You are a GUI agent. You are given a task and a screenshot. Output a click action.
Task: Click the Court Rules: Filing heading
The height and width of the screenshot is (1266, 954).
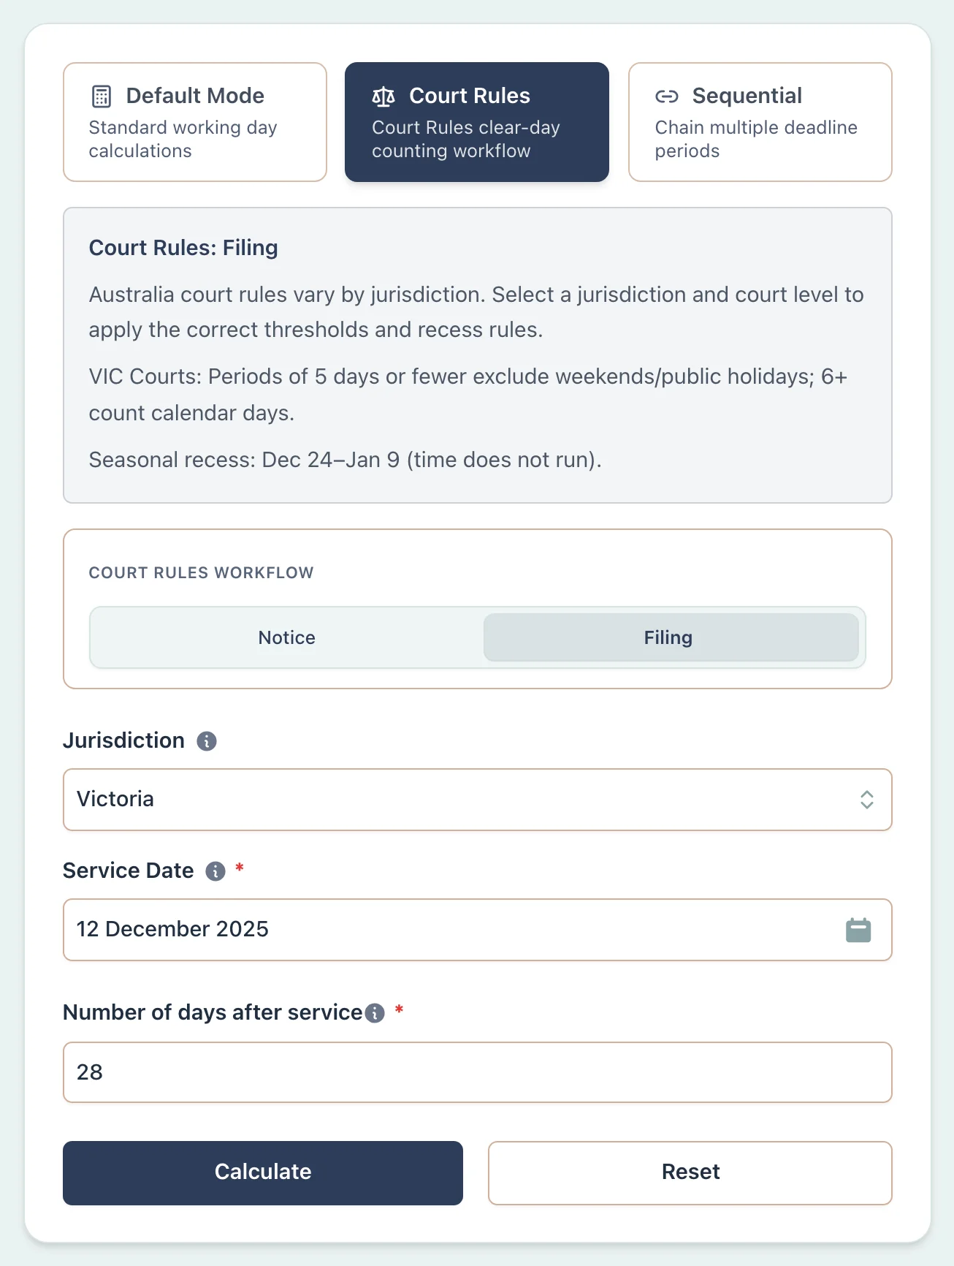point(183,248)
